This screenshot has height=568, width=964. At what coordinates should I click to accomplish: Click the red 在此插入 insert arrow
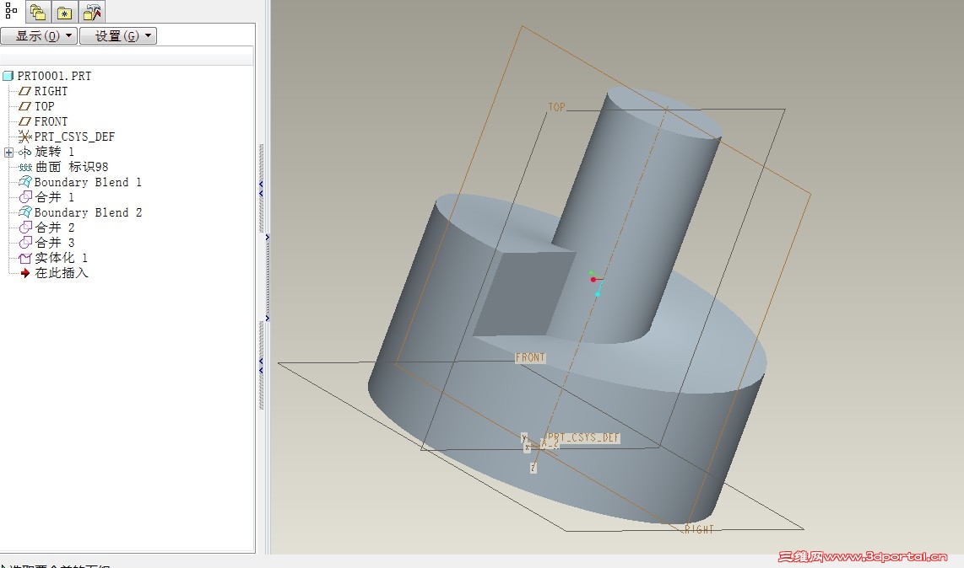[24, 273]
